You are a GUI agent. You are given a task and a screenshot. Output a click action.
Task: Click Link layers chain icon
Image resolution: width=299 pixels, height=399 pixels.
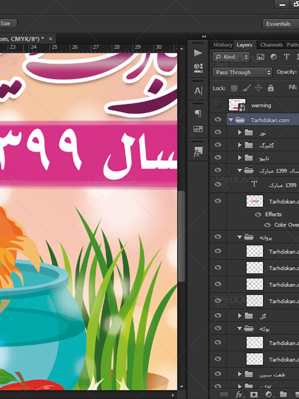(224, 394)
